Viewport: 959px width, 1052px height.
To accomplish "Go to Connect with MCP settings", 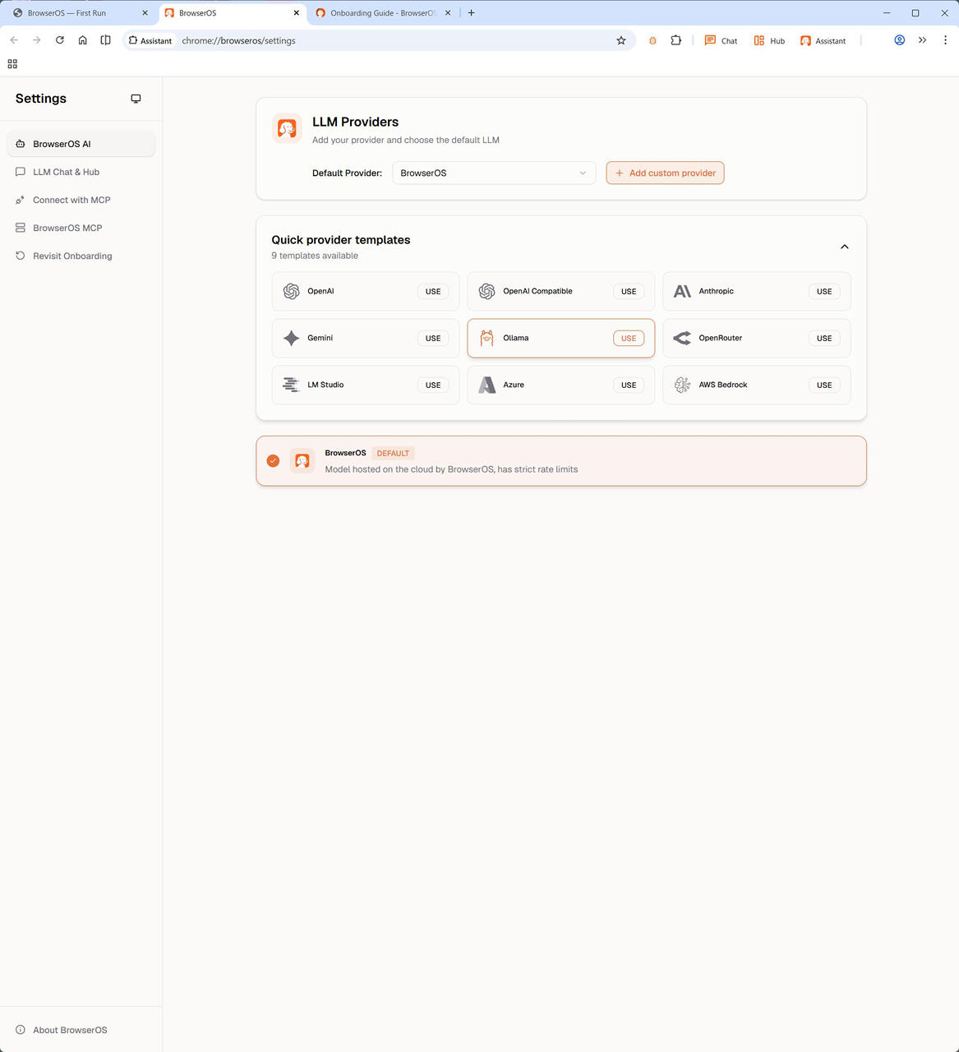I will (x=71, y=200).
